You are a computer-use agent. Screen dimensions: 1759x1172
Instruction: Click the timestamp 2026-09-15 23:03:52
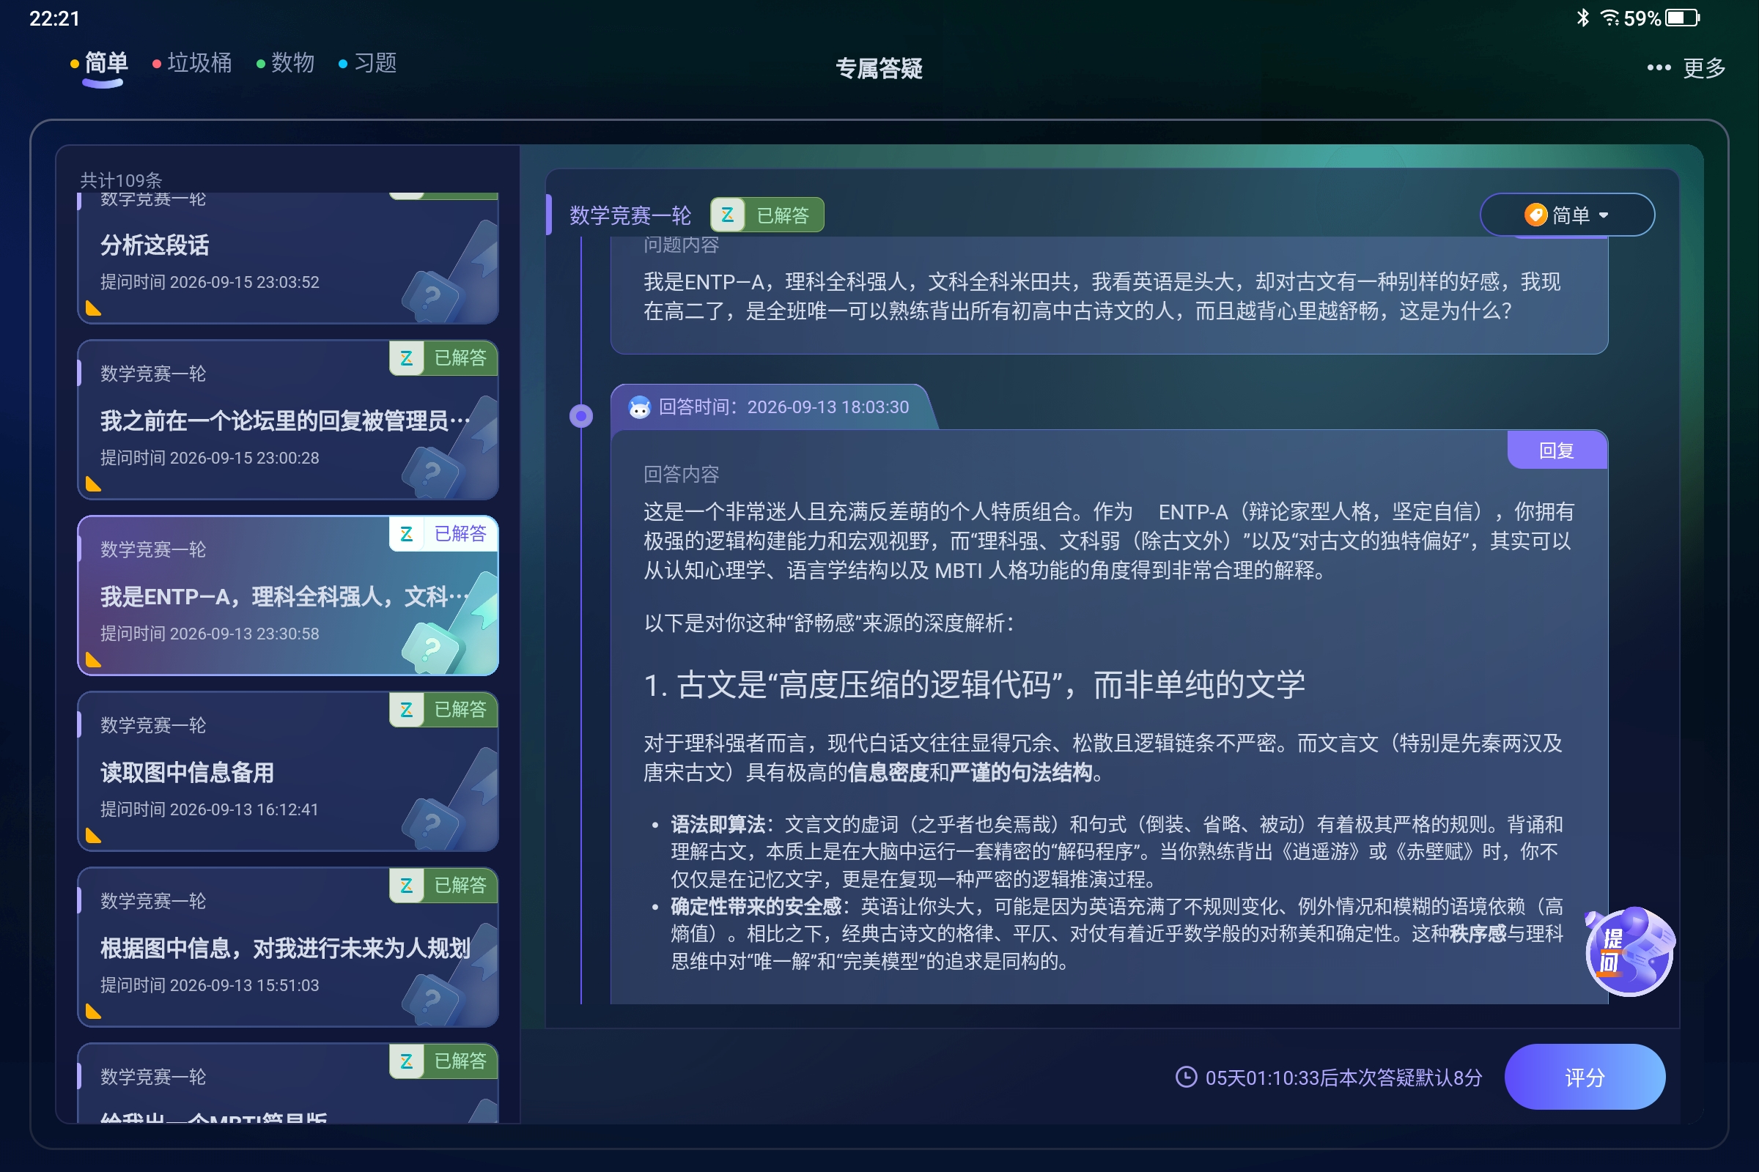pyautogui.click(x=245, y=282)
